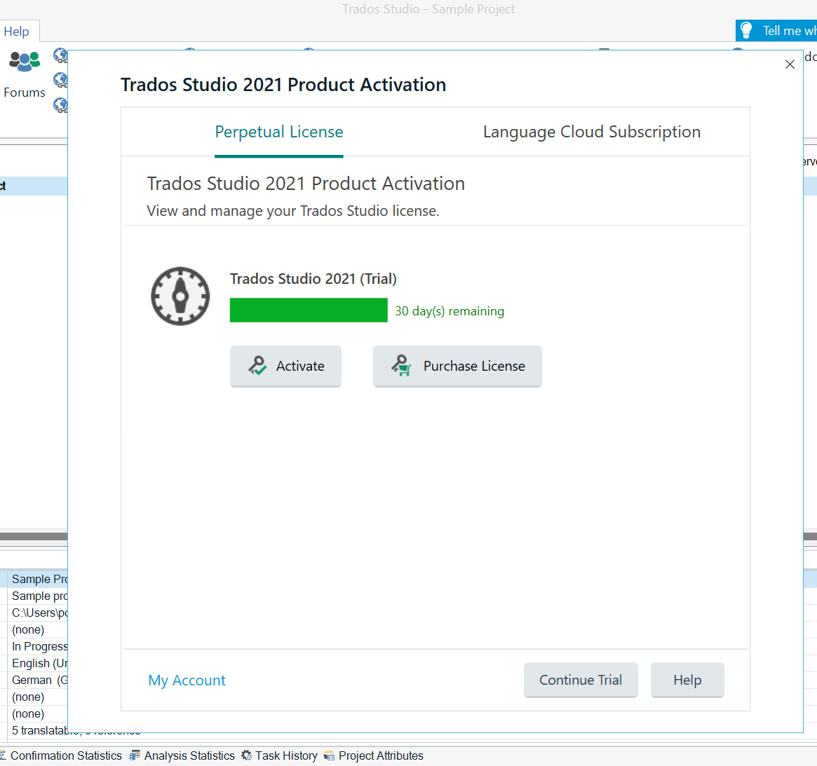
Task: Click the trial days remaining progress bar
Action: (309, 310)
